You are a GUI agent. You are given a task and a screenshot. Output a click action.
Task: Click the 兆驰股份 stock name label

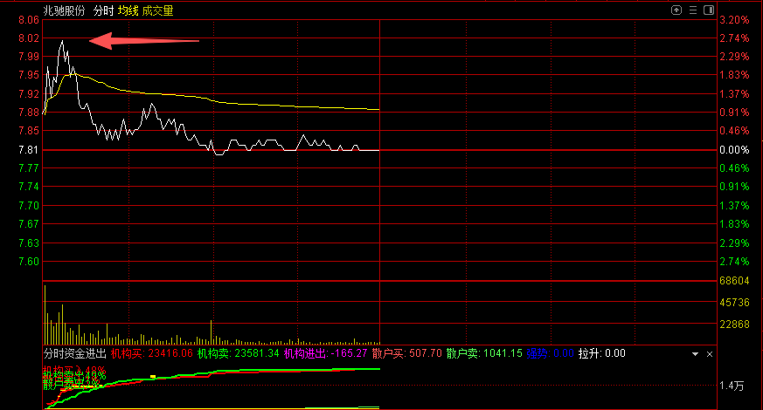click(65, 10)
